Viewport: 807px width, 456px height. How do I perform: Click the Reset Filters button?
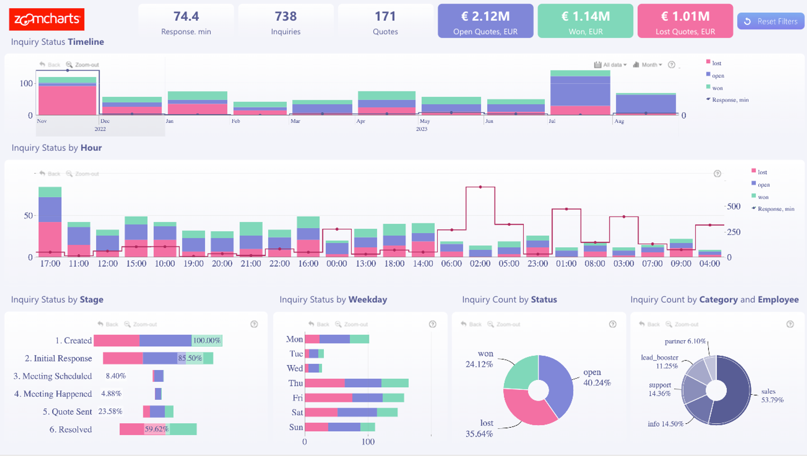pyautogui.click(x=771, y=21)
